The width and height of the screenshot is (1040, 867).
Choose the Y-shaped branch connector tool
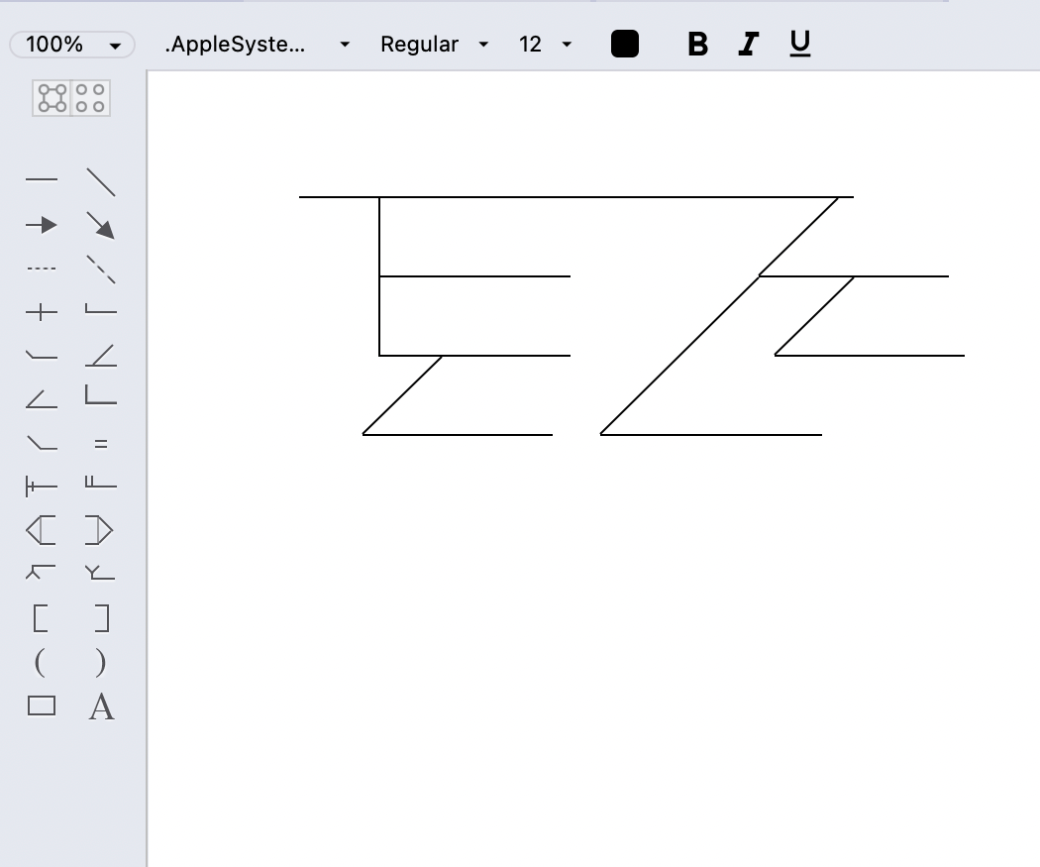(100, 573)
